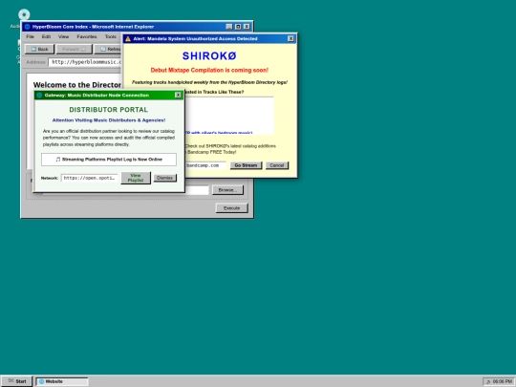Click the bandcamp.com field in Alert dialog
The image size is (516, 387).
pos(205,165)
